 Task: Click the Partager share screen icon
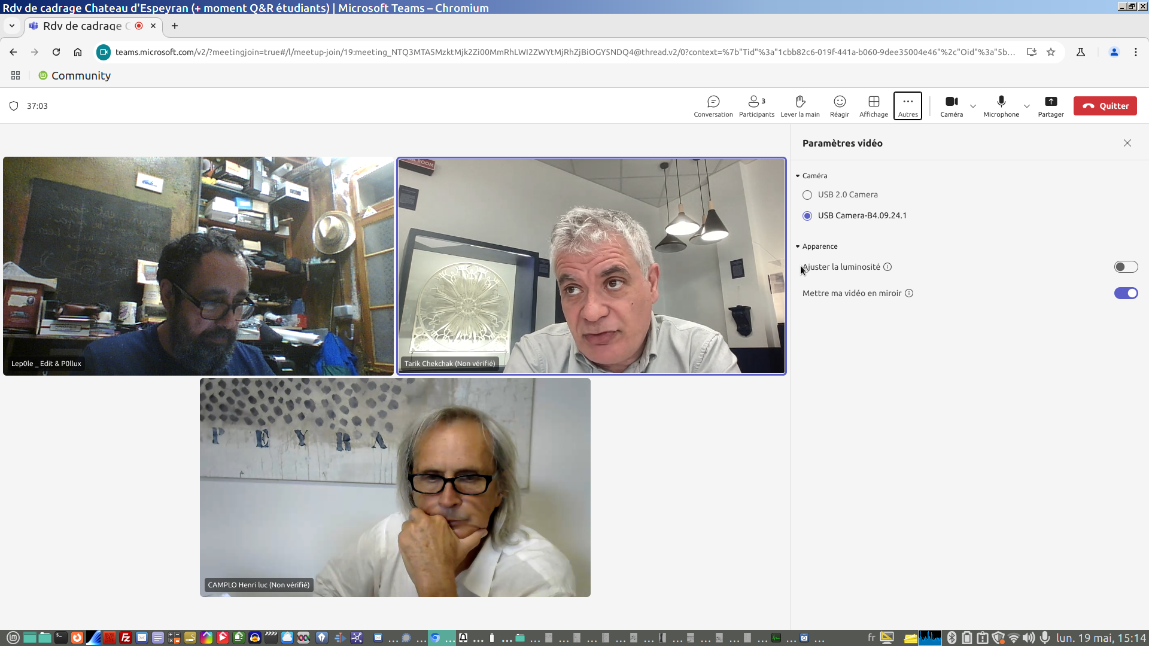(1050, 105)
